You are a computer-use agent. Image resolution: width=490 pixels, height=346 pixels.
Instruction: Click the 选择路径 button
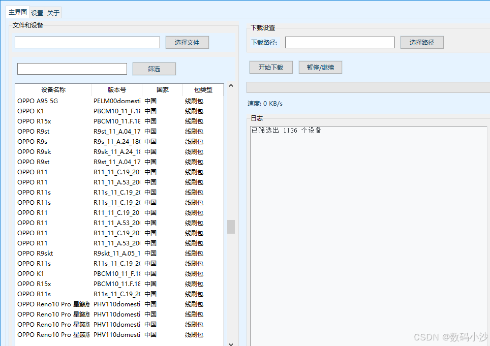[422, 43]
